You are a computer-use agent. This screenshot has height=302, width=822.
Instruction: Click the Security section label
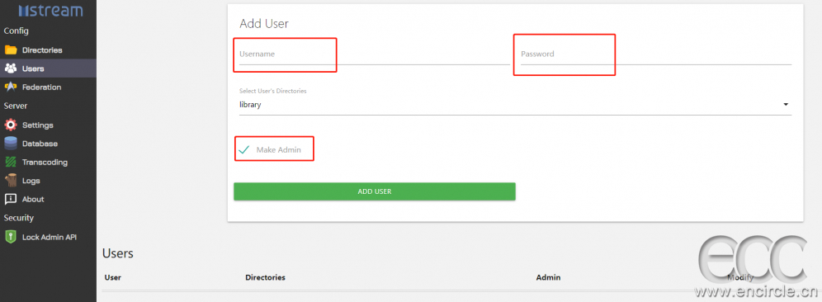click(x=18, y=218)
